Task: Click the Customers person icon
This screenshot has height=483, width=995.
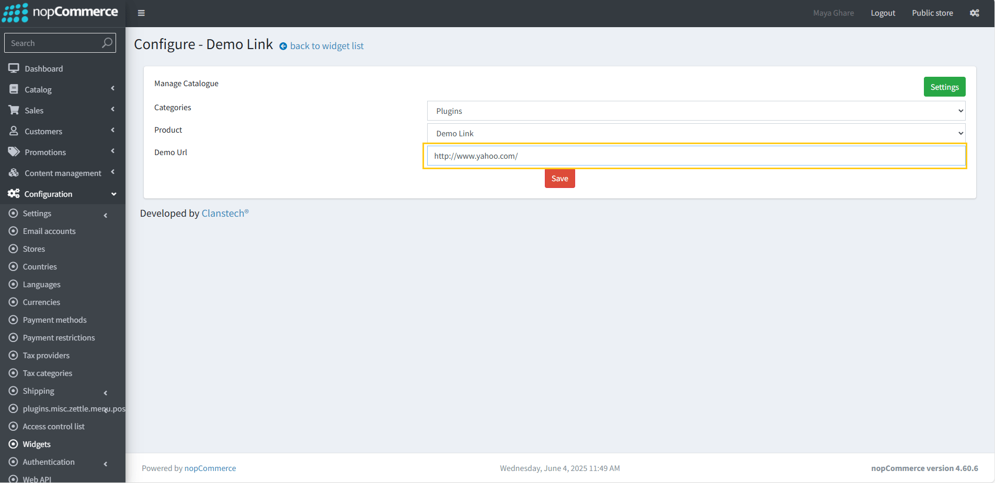Action: pyautogui.click(x=14, y=131)
